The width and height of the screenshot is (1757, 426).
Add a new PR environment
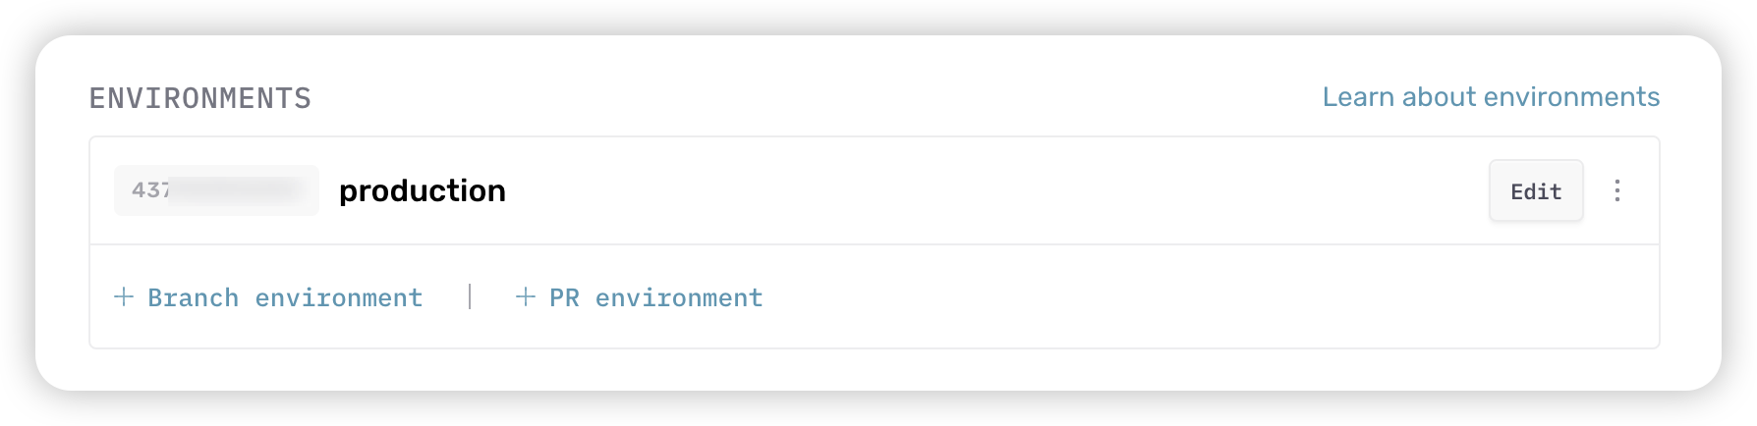pos(655,297)
